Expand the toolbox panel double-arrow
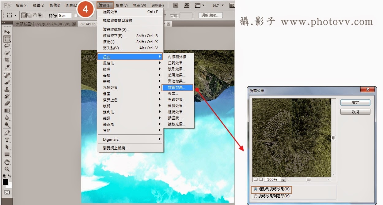383x205 pixels. pos(3,23)
